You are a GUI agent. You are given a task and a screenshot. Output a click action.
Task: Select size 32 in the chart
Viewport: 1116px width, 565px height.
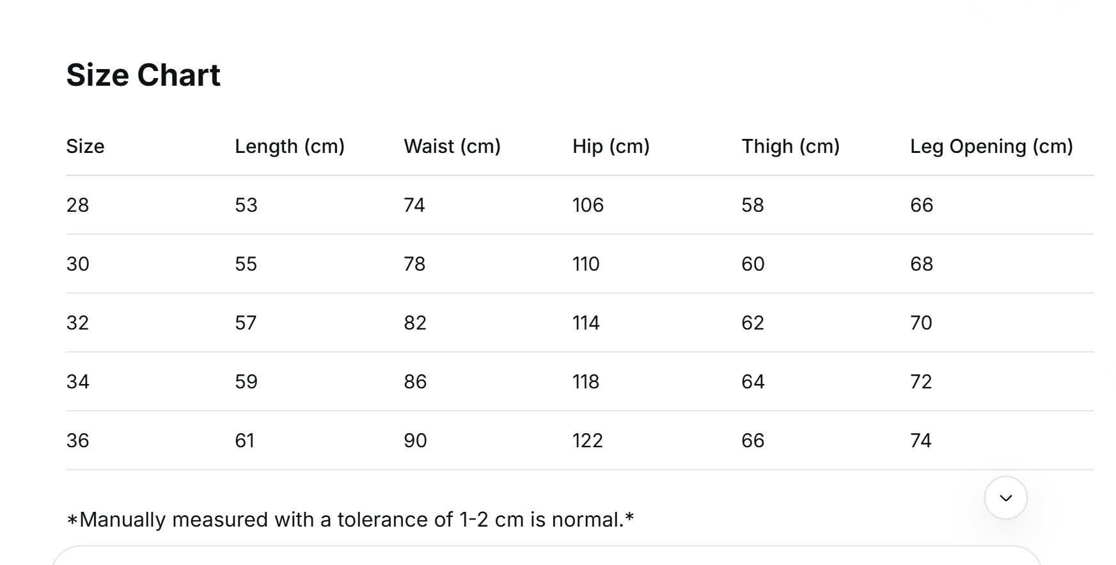77,322
